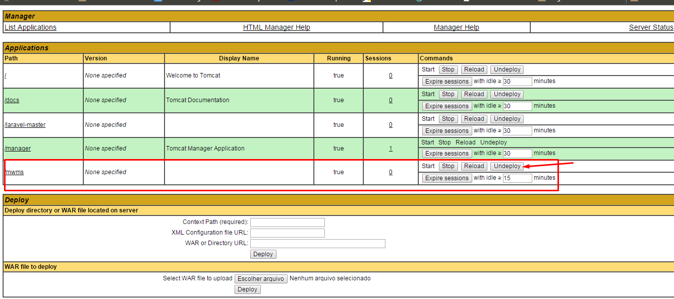
Task: Open the List Applications link
Action: 30,27
